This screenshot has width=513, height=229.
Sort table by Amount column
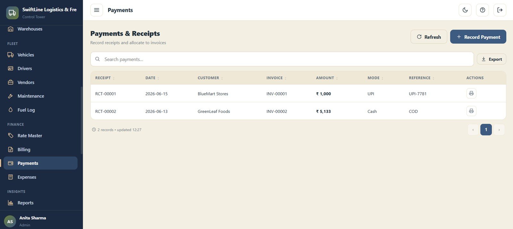[327, 78]
